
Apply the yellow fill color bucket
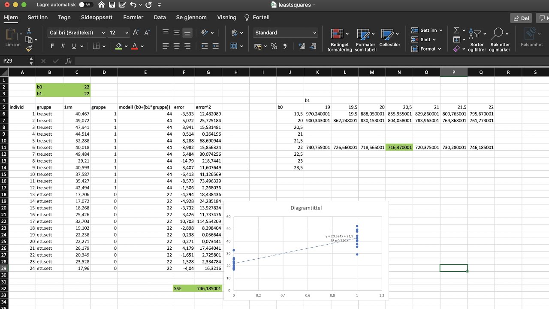(x=119, y=46)
